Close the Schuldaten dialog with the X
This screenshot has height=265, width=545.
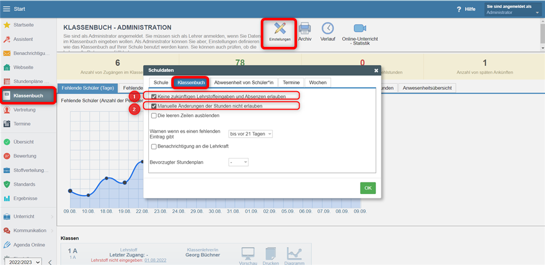(x=376, y=70)
